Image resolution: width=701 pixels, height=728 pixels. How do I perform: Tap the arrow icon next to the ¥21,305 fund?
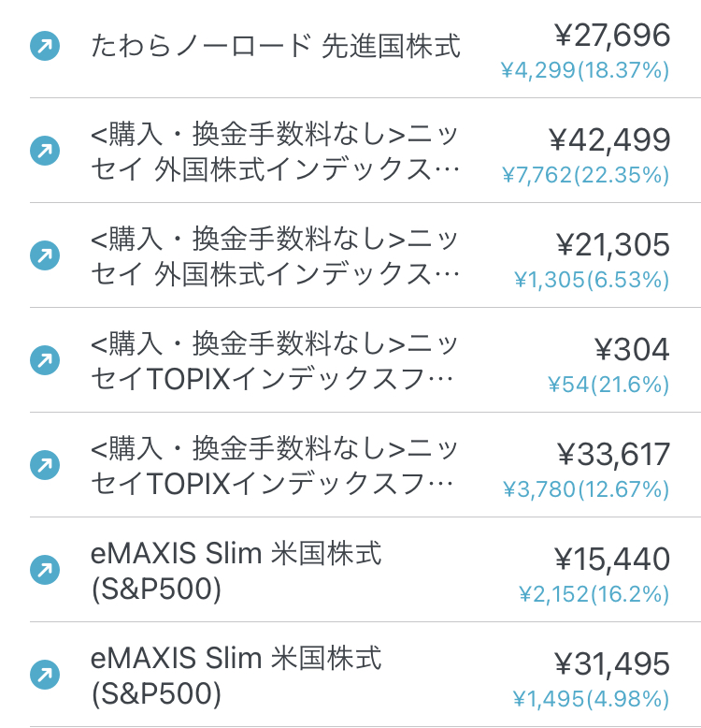(45, 255)
